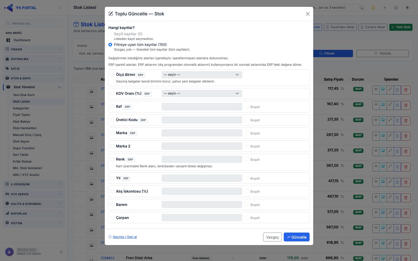Tick the Çarpan field checkbox

(112, 218)
